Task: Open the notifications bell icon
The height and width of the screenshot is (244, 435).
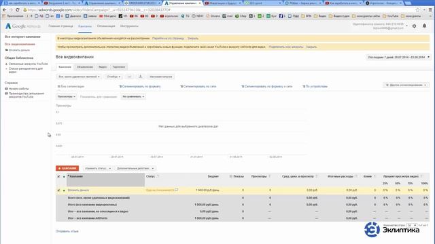Action: pos(424,26)
